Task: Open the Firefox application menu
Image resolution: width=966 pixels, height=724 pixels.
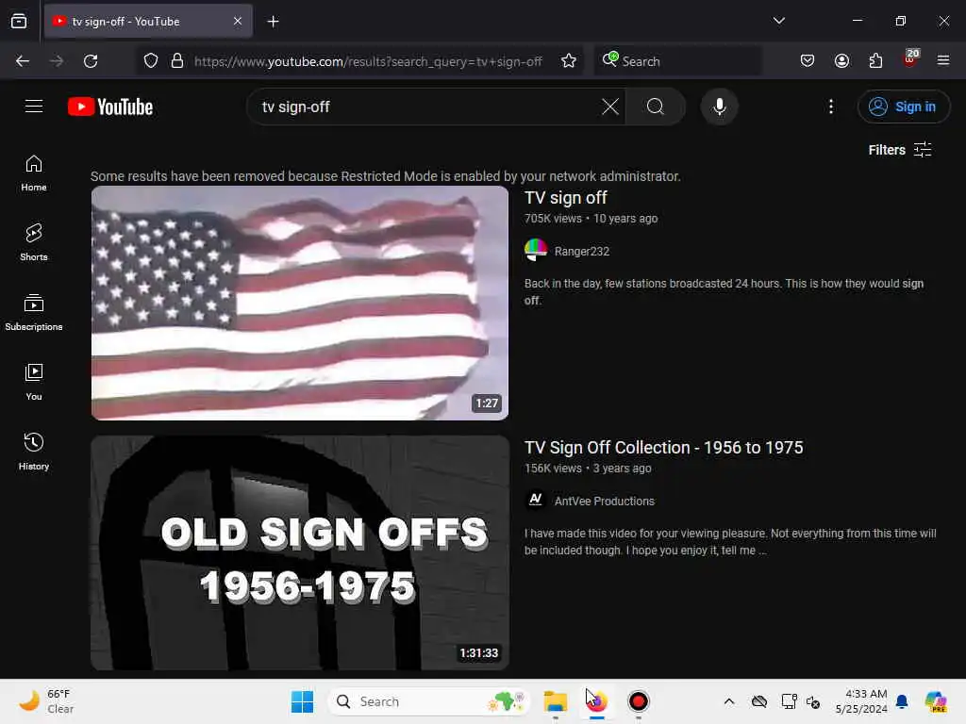Action: [943, 60]
